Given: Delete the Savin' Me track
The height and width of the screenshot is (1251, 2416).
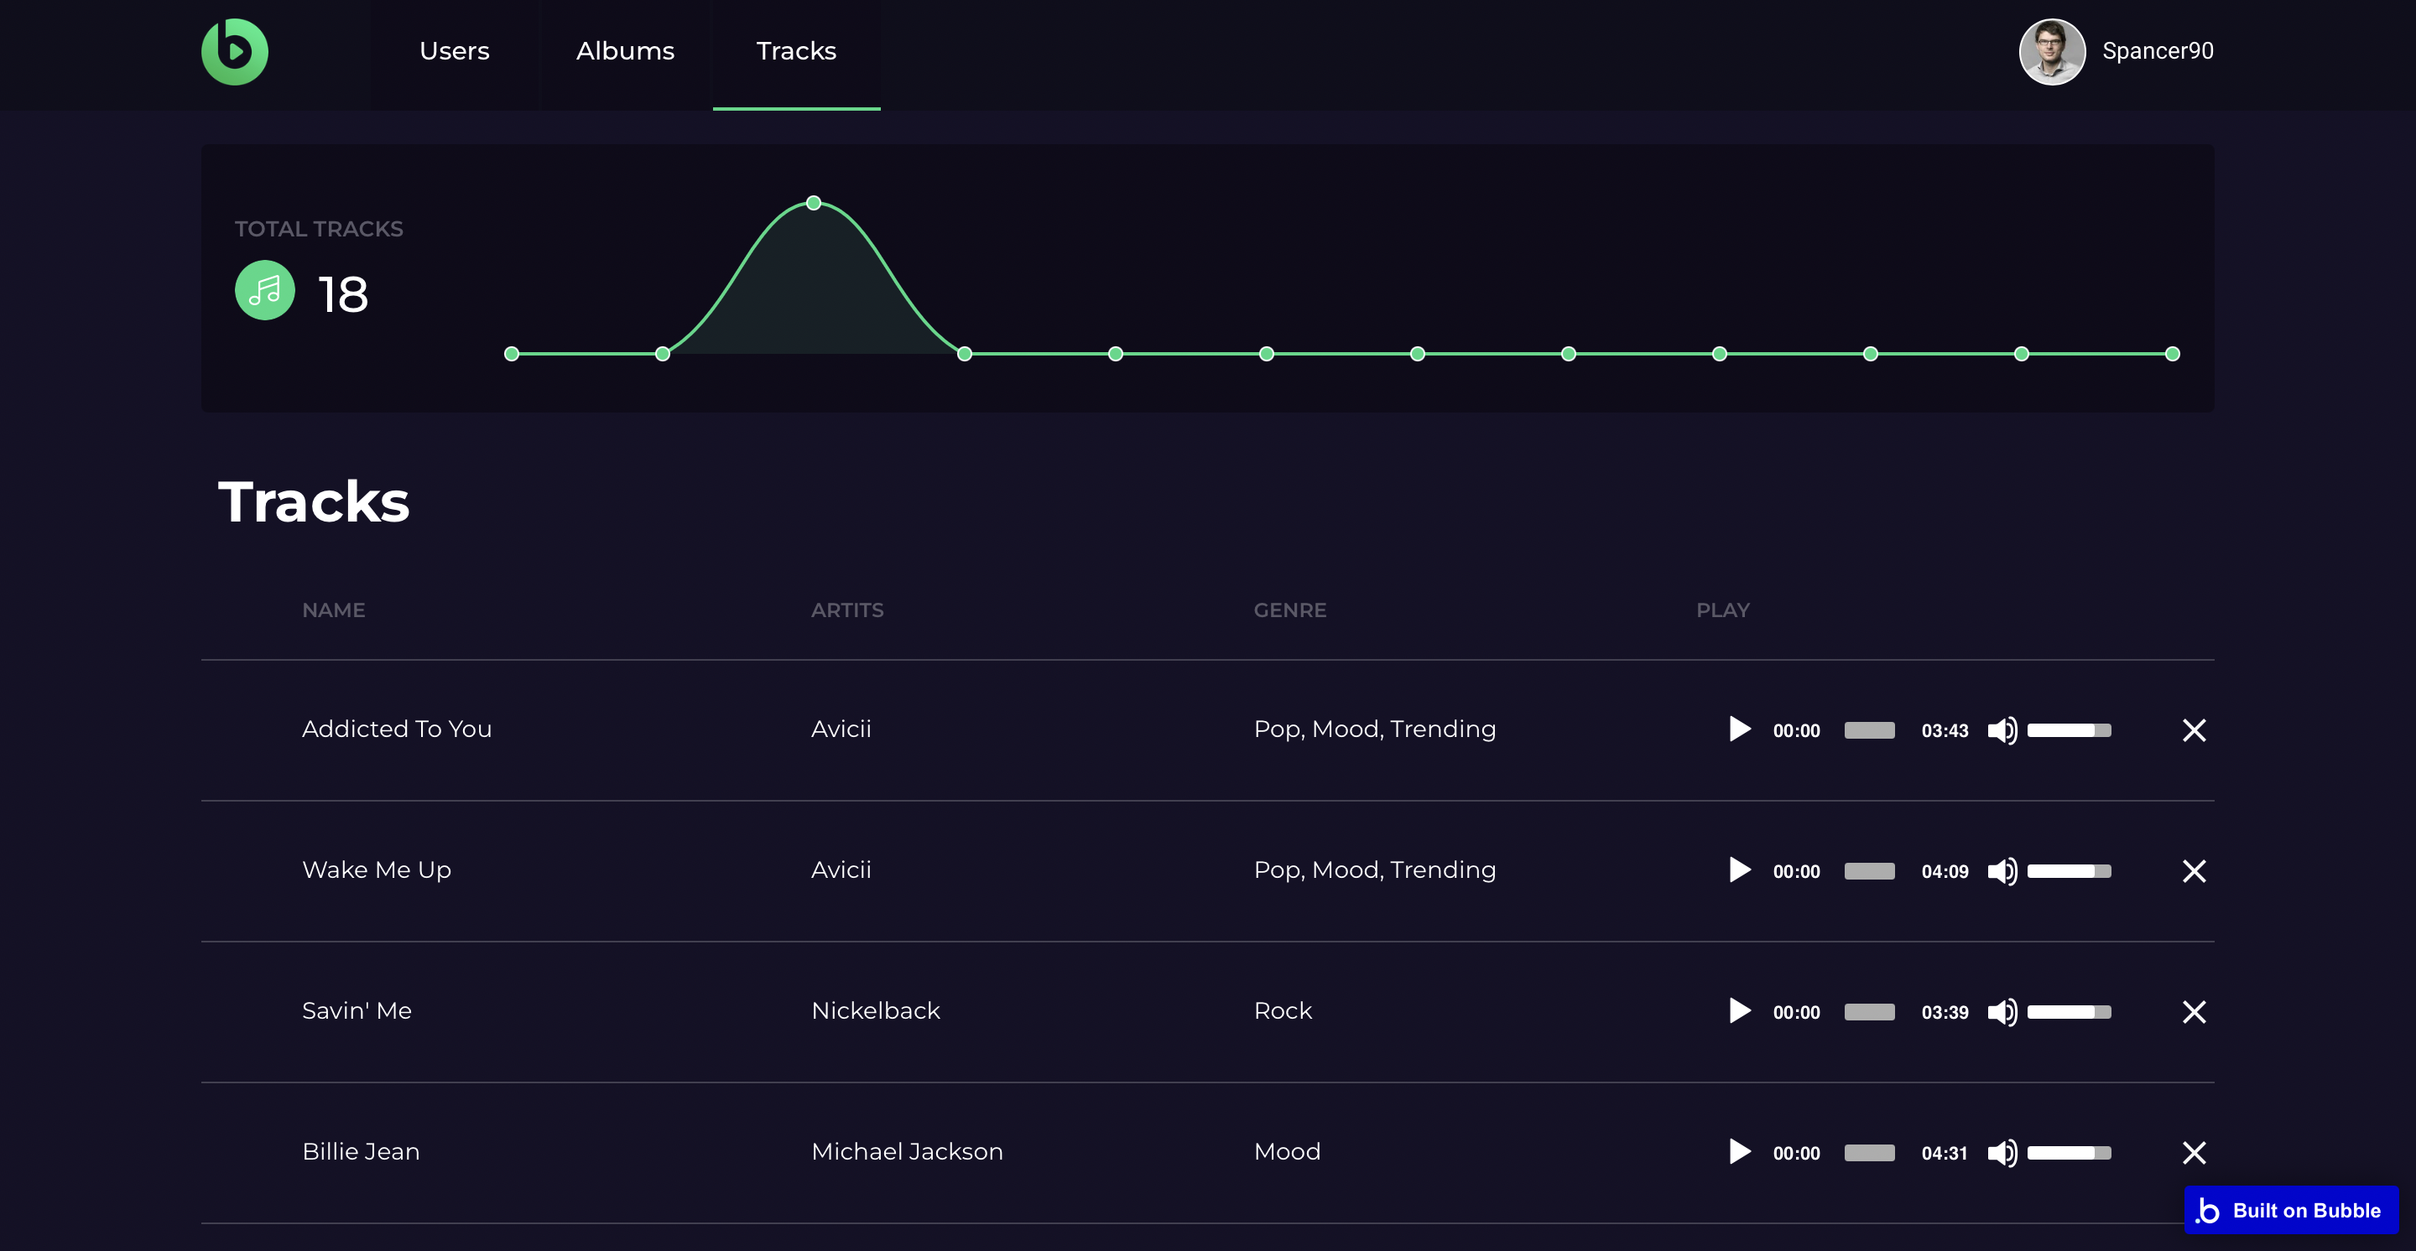Looking at the screenshot, I should coord(2193,1011).
